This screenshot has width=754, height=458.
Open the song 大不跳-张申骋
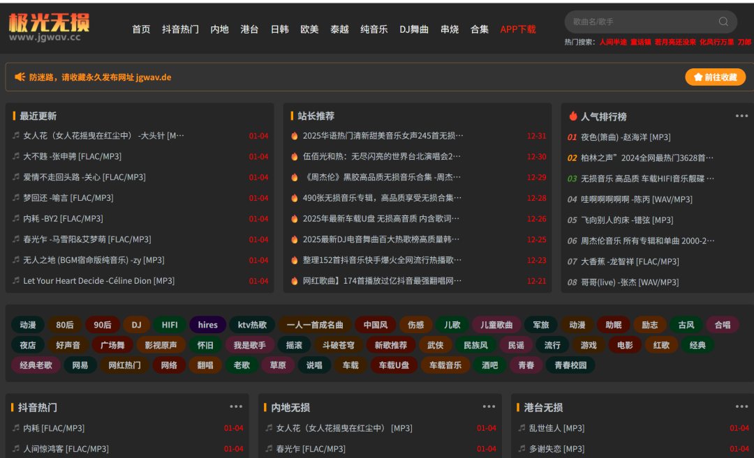pos(73,156)
